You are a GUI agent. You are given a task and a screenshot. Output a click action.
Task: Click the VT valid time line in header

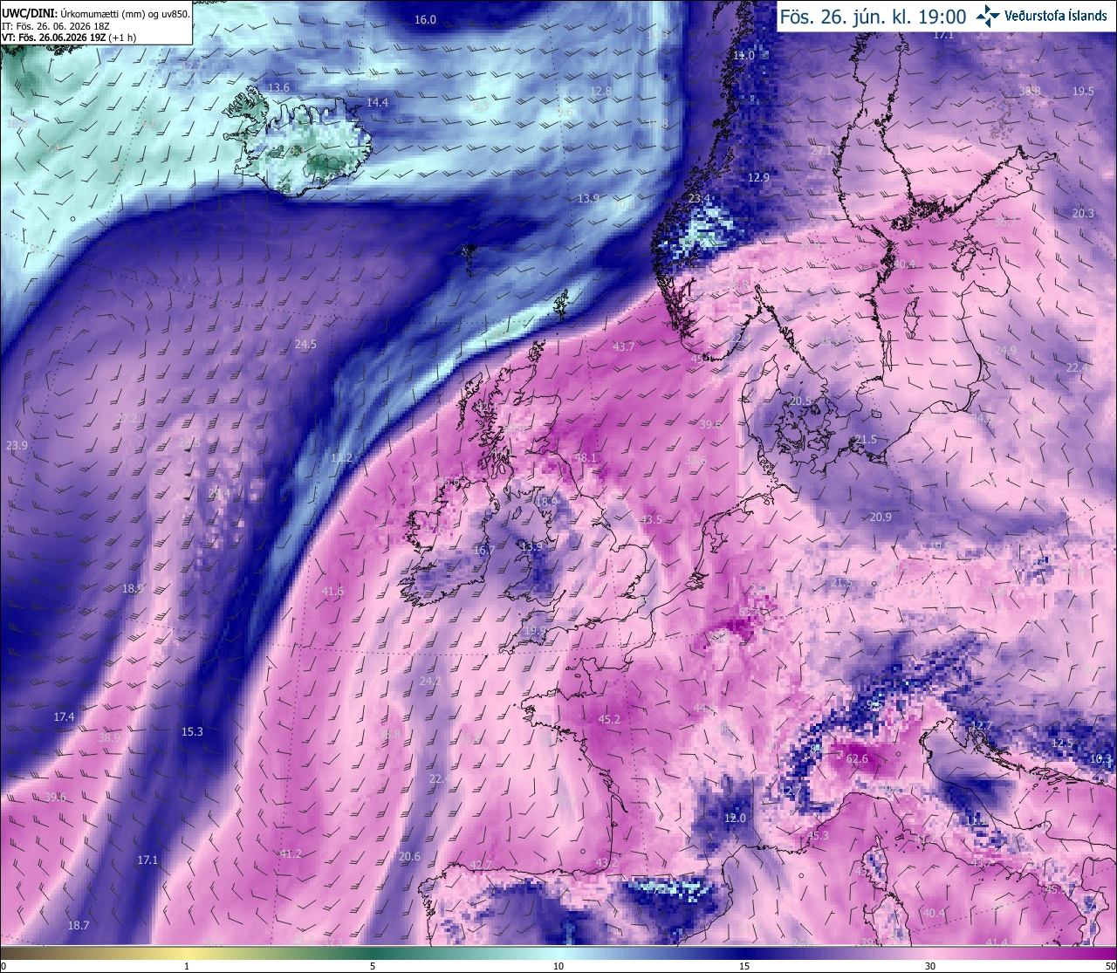click(x=69, y=38)
